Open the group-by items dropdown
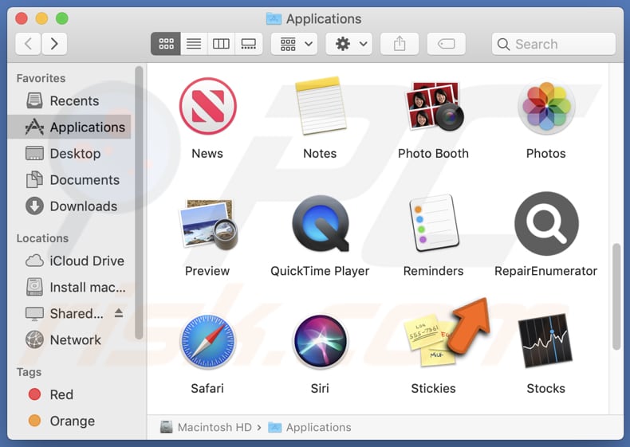The image size is (630, 447). [294, 44]
